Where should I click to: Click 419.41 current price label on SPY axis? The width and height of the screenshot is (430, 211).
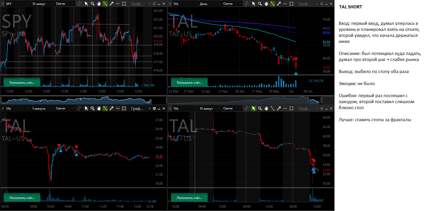pos(158,41)
